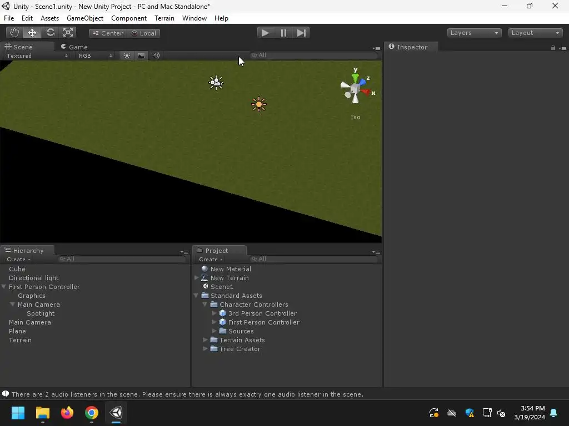Open Firefox from the taskbar
The width and height of the screenshot is (569, 426).
(67, 413)
